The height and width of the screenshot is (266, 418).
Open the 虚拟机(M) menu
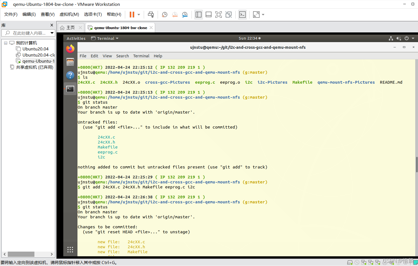point(69,14)
